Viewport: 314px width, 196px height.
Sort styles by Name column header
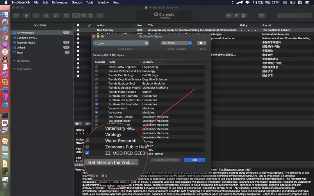click(x=124, y=62)
